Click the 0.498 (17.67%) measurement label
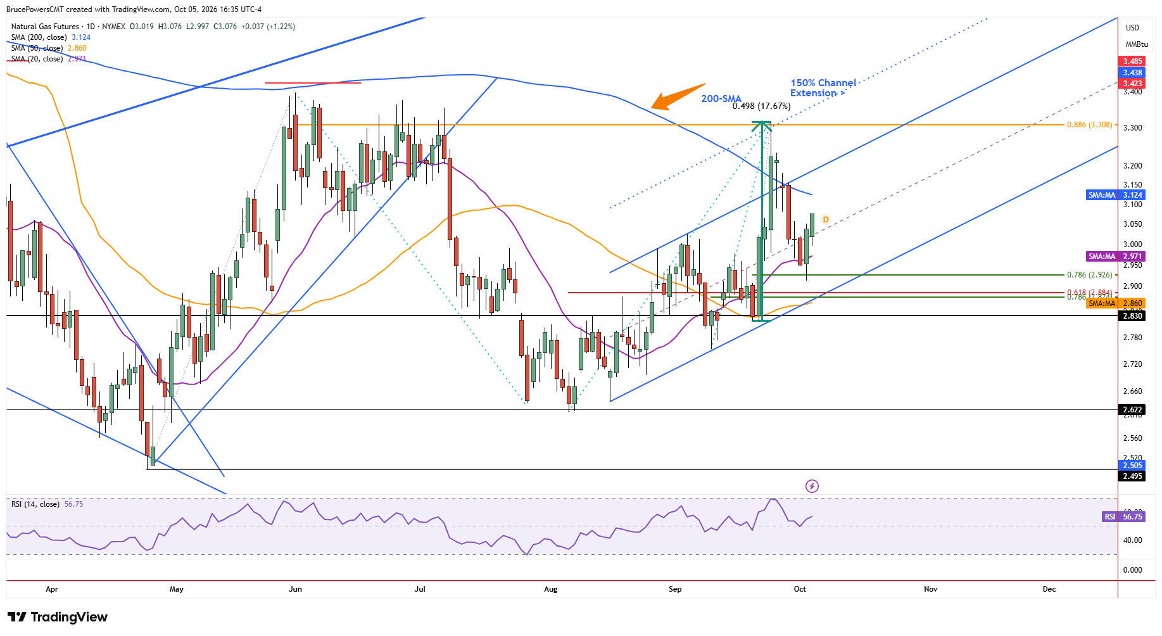Screen dimensions: 1162x636 [x=761, y=106]
